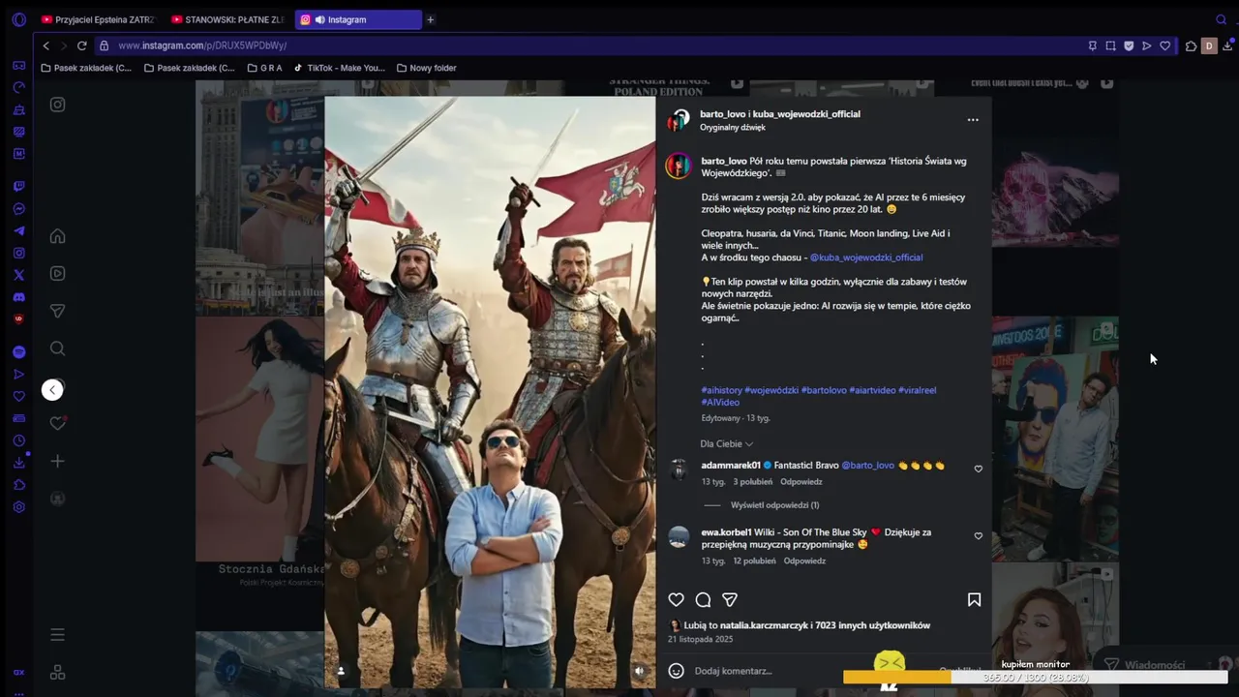Open the Opera GX main menu logo
Viewport: 1239px width, 697px height.
coord(18,19)
